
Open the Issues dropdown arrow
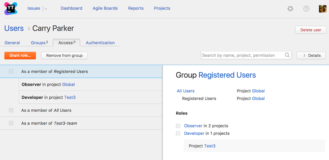click(x=46, y=9)
